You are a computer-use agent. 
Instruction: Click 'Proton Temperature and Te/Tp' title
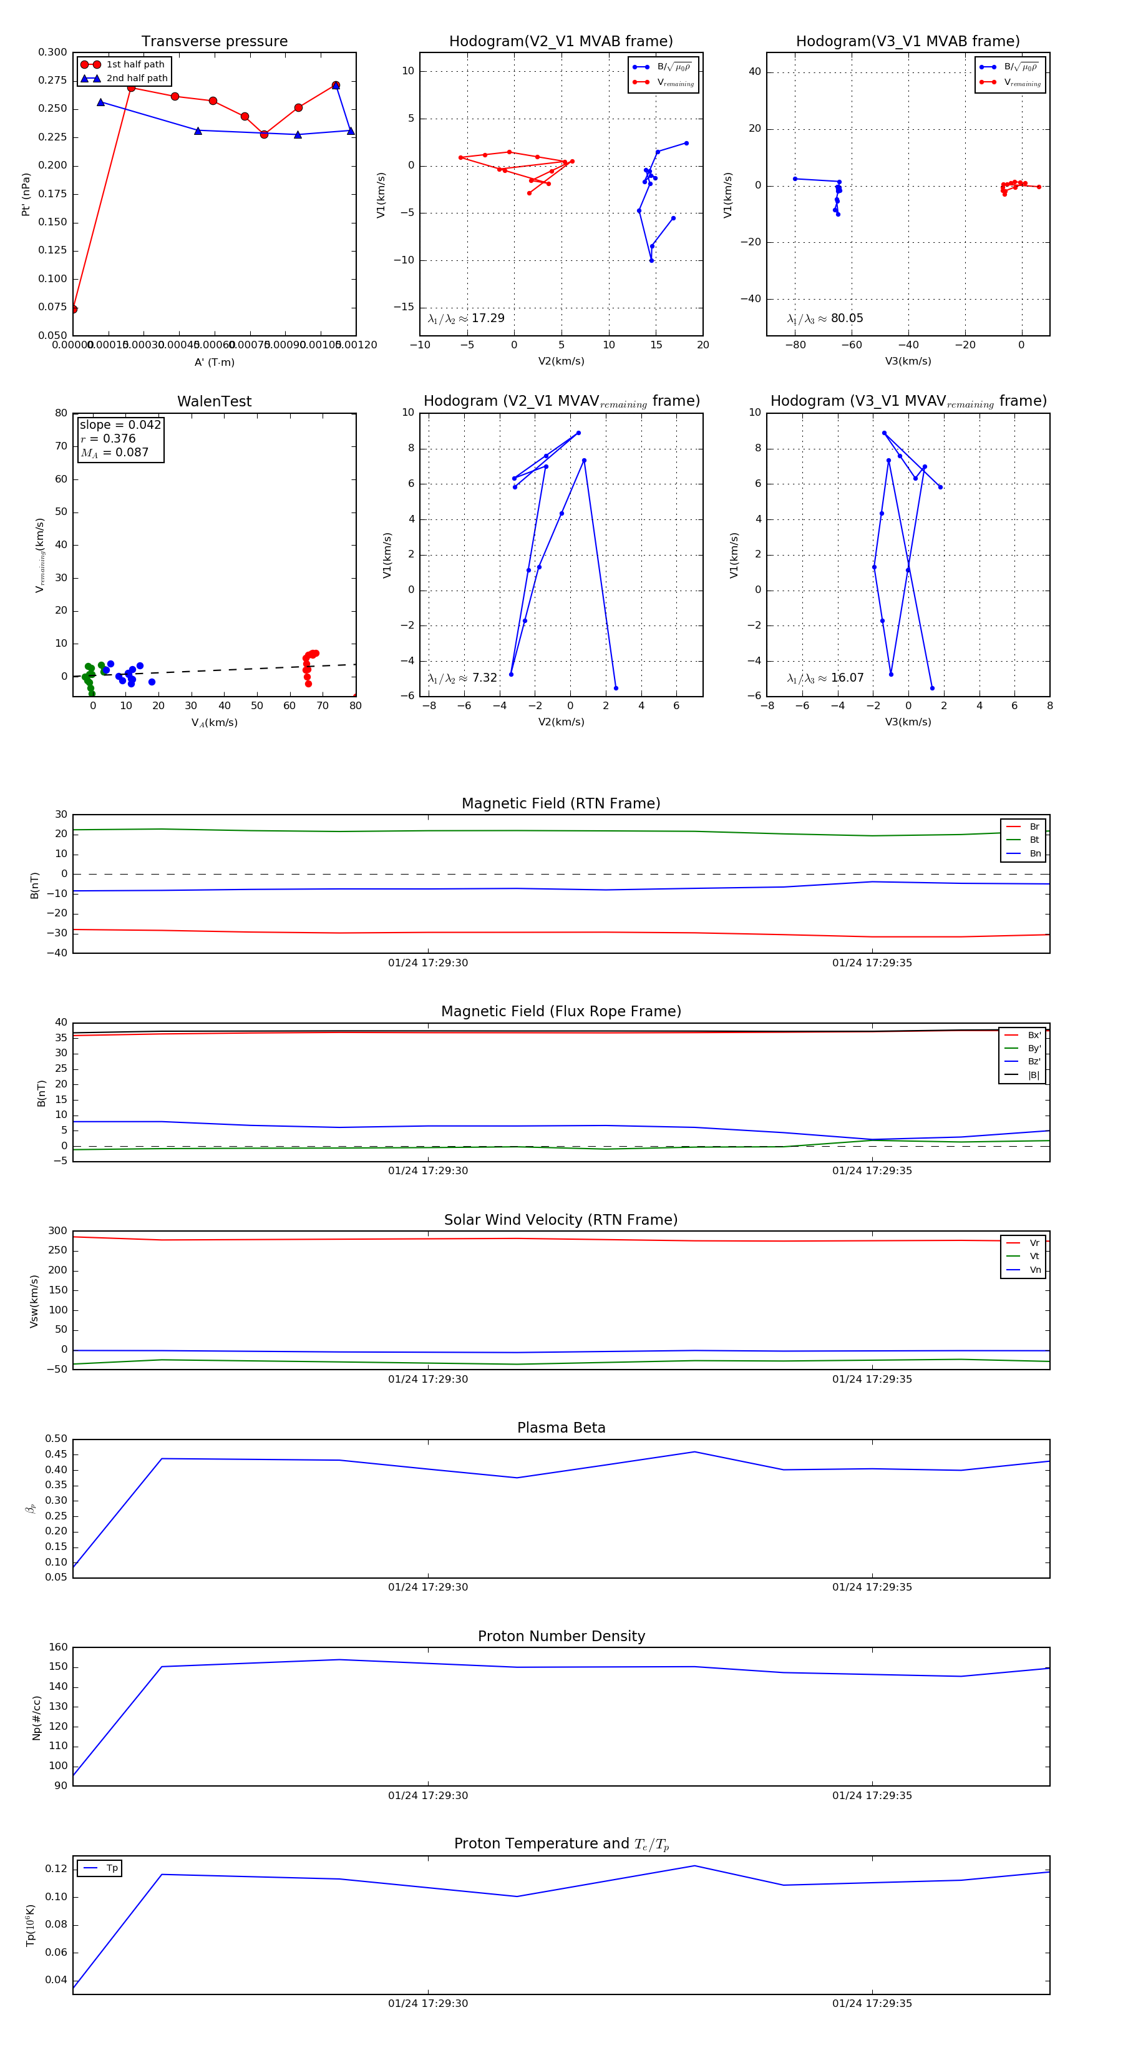pos(561,1844)
